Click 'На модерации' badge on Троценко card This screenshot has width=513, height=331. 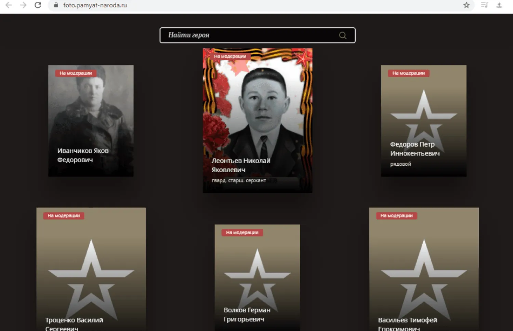pos(64,216)
